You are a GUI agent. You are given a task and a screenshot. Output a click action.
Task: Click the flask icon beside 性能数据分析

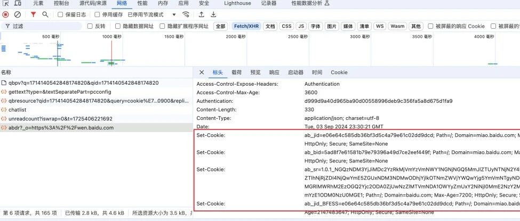click(326, 3)
